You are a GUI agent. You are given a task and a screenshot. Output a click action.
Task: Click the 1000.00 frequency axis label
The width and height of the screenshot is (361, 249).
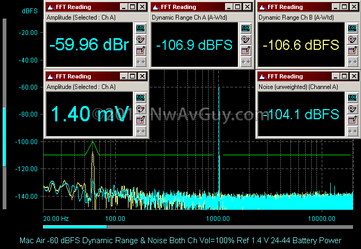tap(218, 218)
